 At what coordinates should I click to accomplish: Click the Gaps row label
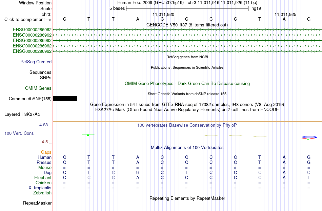[46, 152]
